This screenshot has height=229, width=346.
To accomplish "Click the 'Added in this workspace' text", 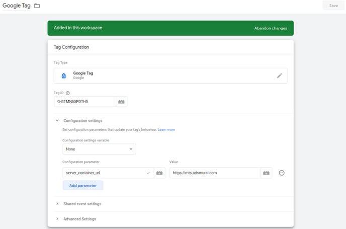I will click(x=78, y=28).
